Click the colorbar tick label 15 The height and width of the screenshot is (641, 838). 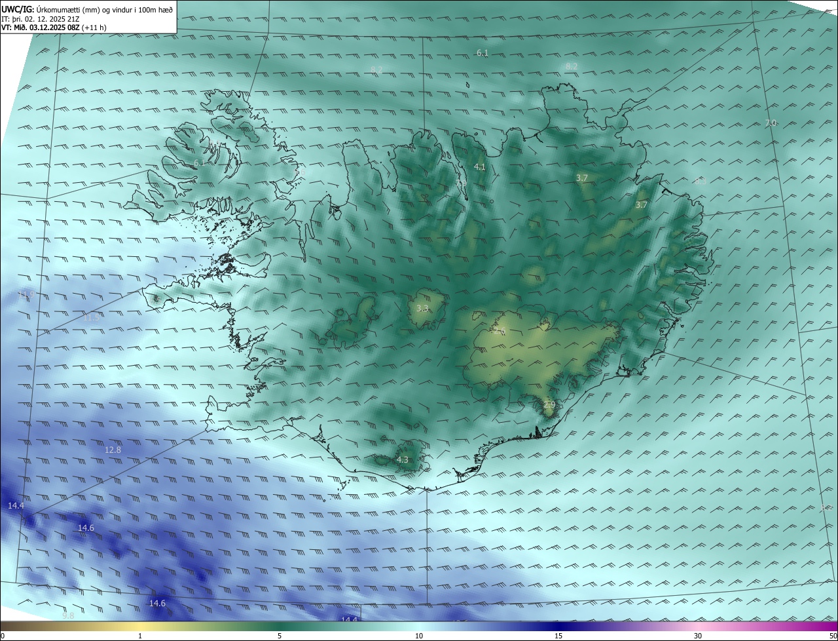[x=558, y=636]
